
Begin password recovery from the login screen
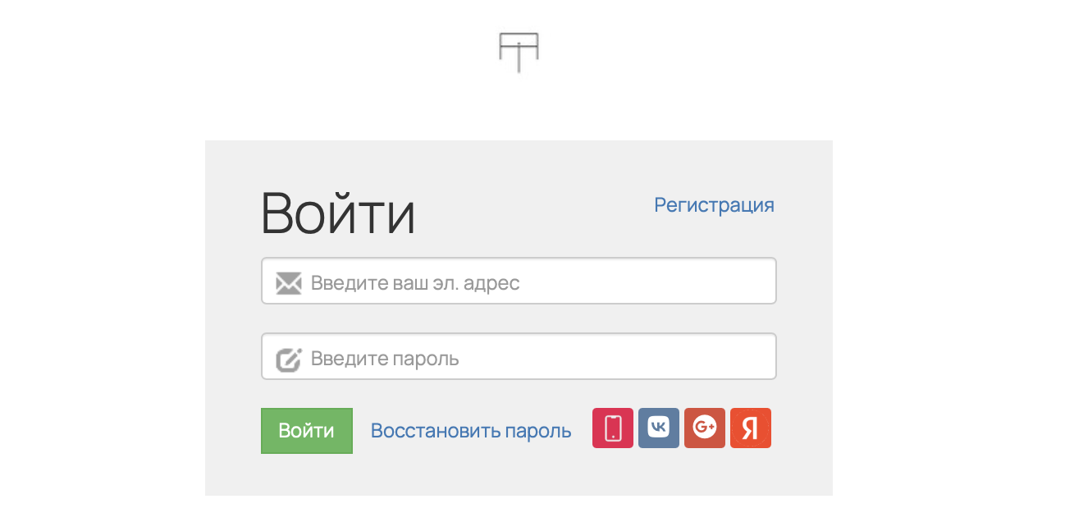click(x=471, y=429)
